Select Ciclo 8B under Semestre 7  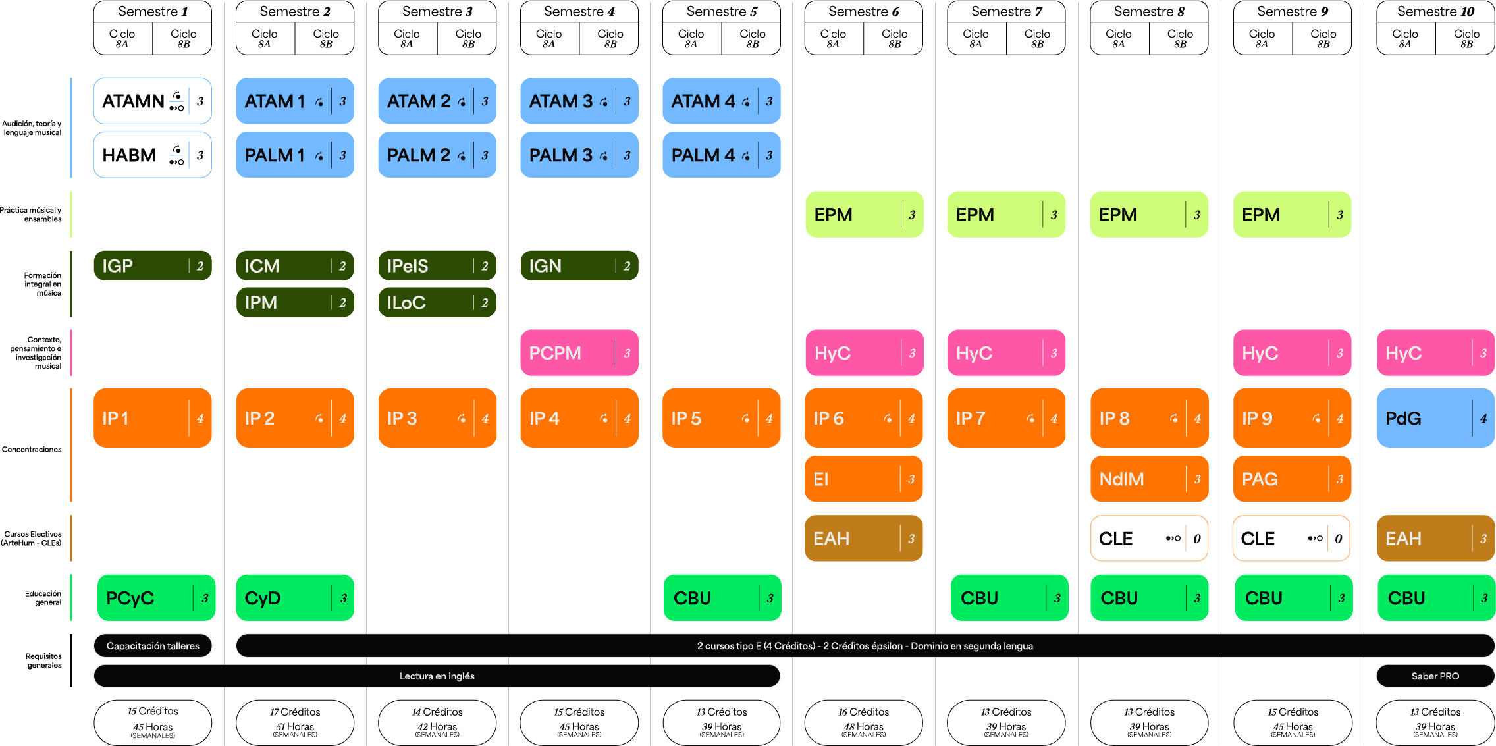[1036, 39]
